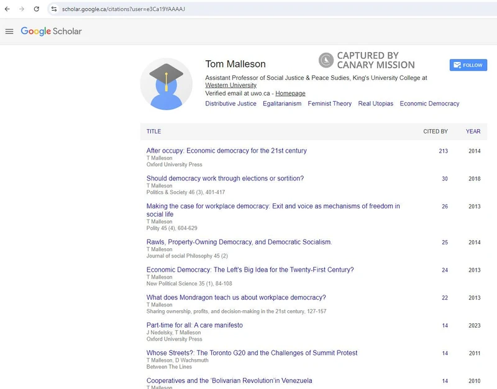Click 'Journal of social Philosophy 45 (2)' text
Viewport: 497px width, 389px height.
click(187, 256)
